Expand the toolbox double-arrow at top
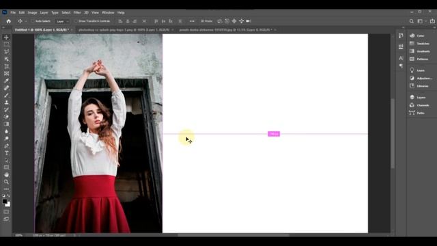This screenshot has height=246, width=437. pyautogui.click(x=3, y=27)
